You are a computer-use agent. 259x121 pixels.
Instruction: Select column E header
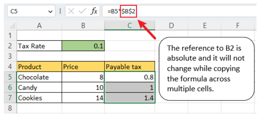(204, 26)
